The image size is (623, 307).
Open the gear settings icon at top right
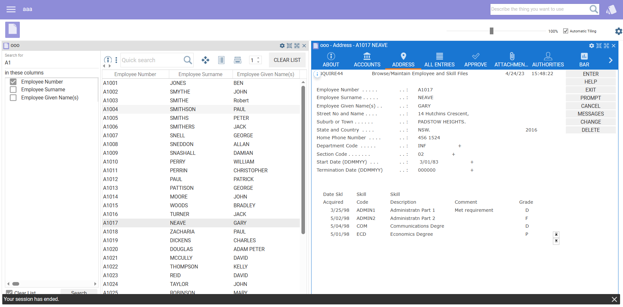point(618,31)
